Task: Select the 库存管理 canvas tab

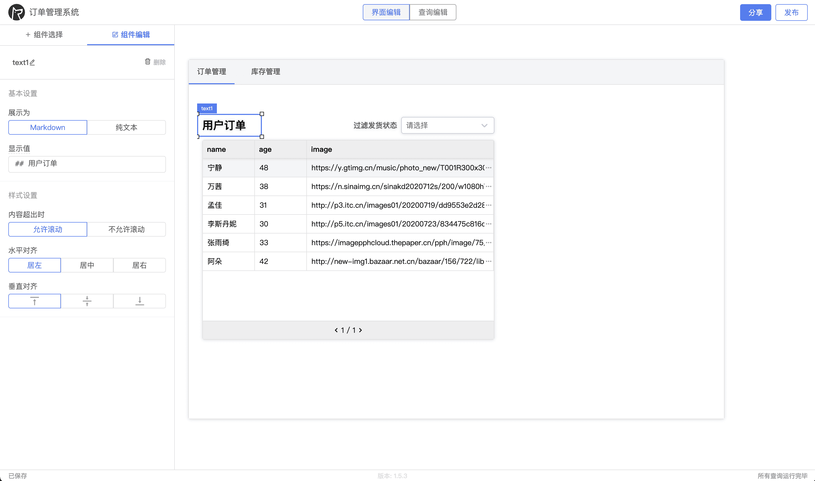Action: 266,72
